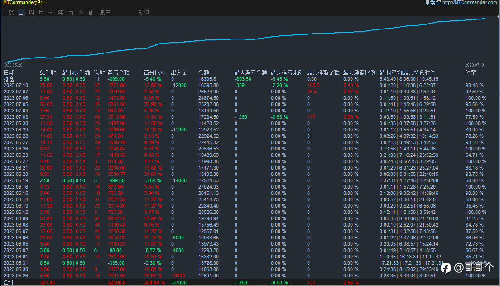Screen dimensions: 500x286
Task: Click the withdrawal cell -5000
Action: 178,238
